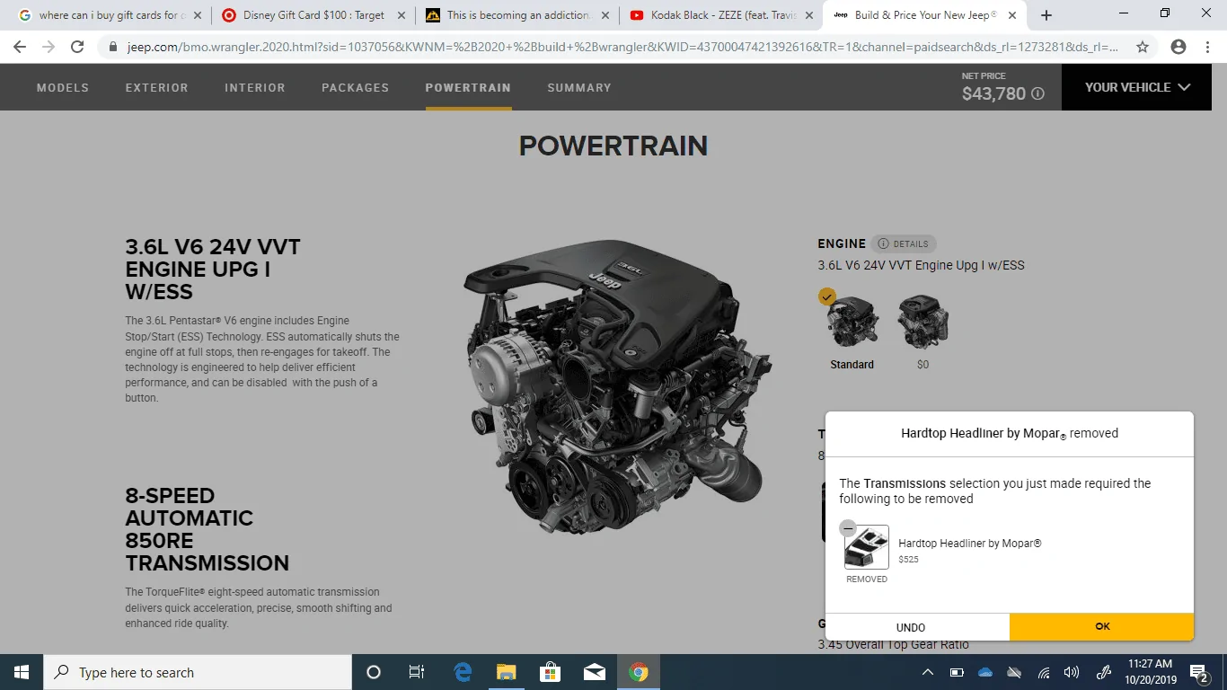Click the '3.45 Overall Top Gear Ratio' text

[x=893, y=645]
